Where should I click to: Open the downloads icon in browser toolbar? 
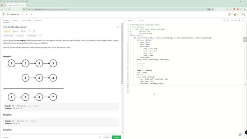[231, 9]
